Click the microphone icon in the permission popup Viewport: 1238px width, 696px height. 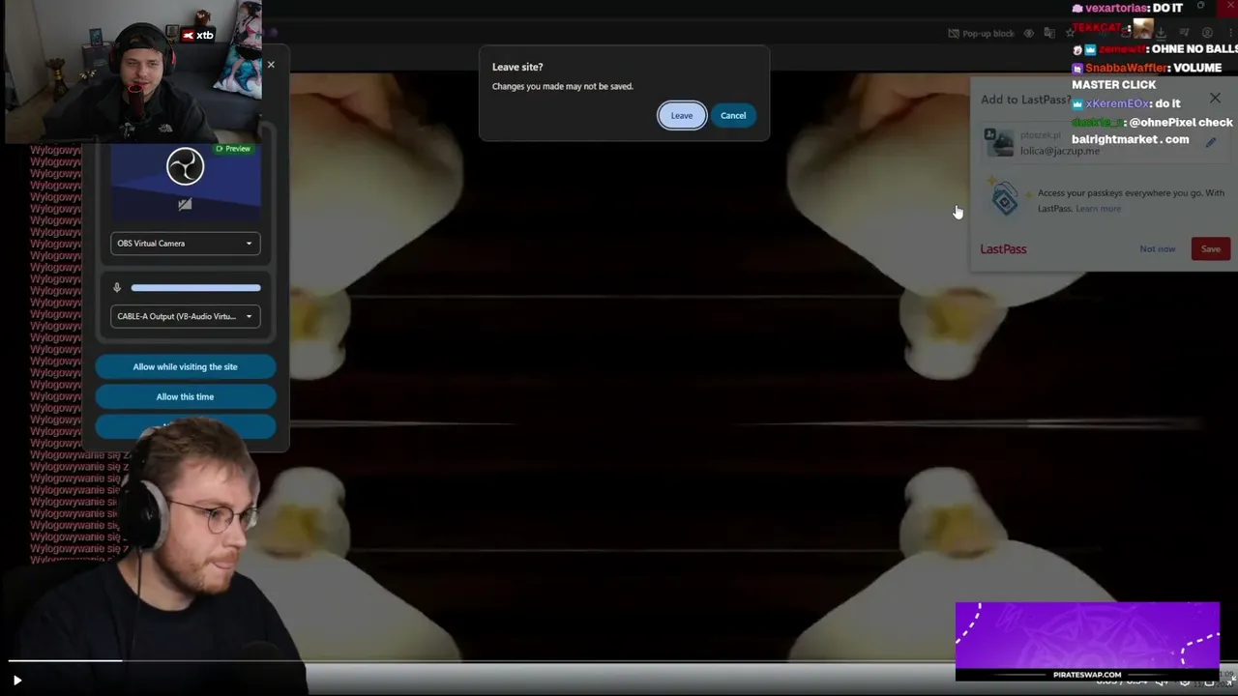[117, 288]
